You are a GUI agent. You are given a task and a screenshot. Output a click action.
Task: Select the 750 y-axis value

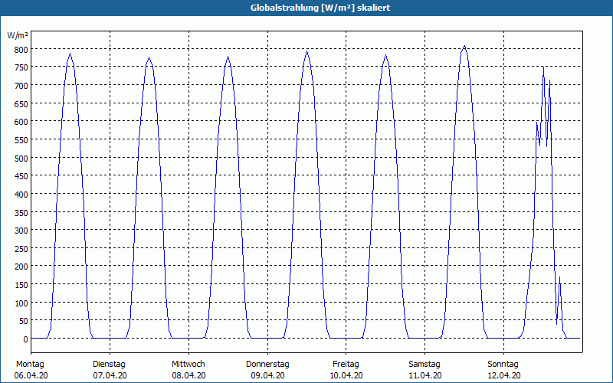pos(21,67)
